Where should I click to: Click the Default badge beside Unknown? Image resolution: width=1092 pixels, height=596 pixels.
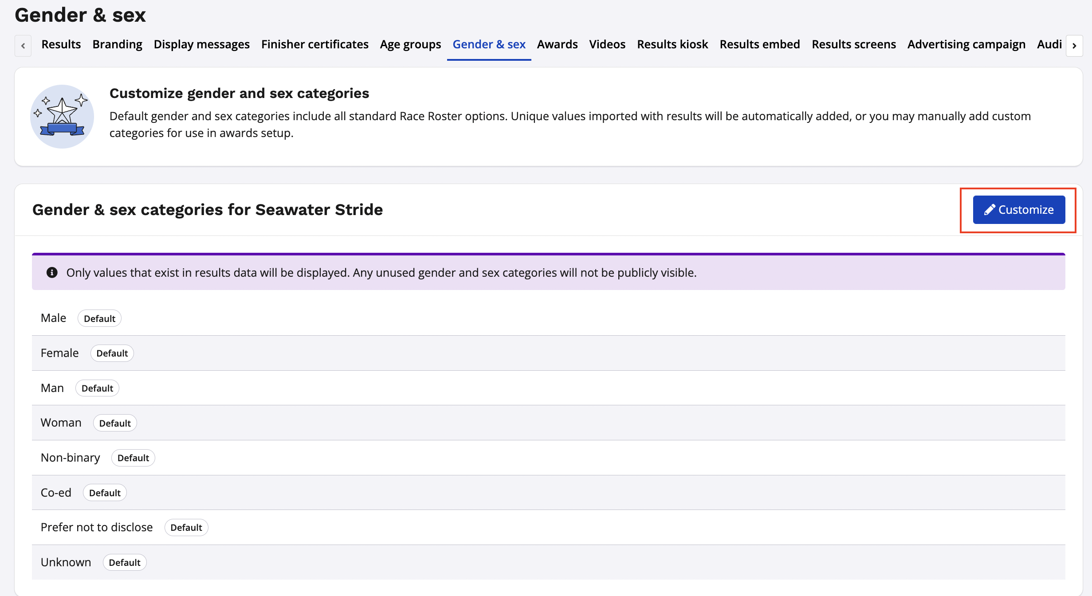[124, 562]
